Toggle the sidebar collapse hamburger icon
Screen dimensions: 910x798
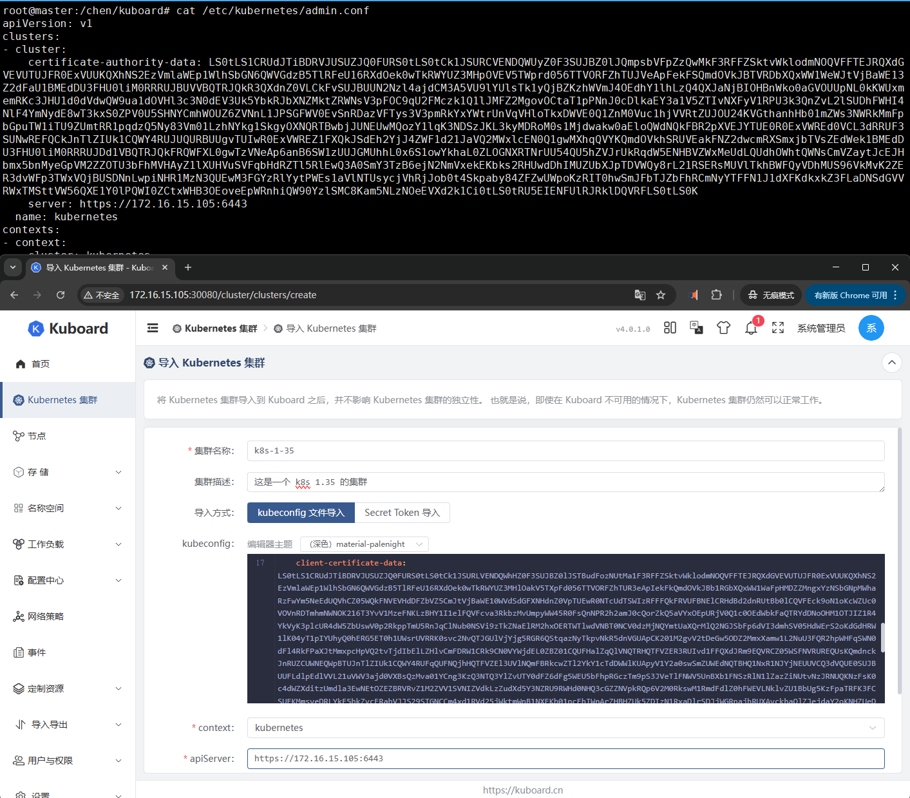(x=153, y=328)
